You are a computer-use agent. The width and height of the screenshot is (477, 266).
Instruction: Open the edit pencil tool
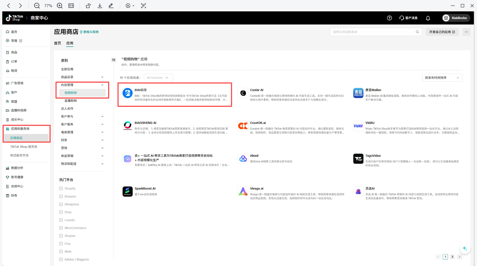coord(111,6)
